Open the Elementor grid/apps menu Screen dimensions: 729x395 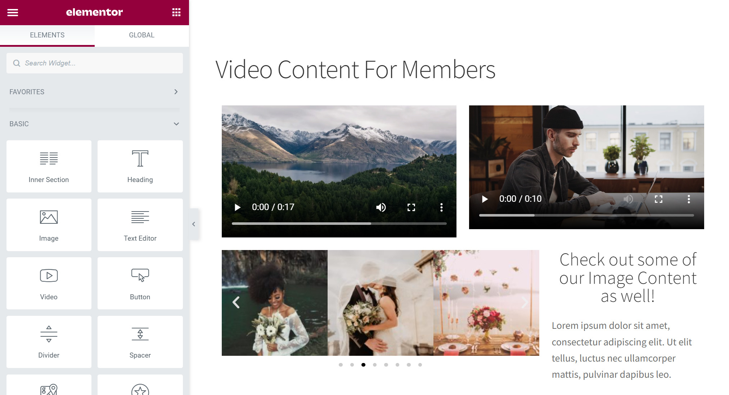(x=176, y=12)
